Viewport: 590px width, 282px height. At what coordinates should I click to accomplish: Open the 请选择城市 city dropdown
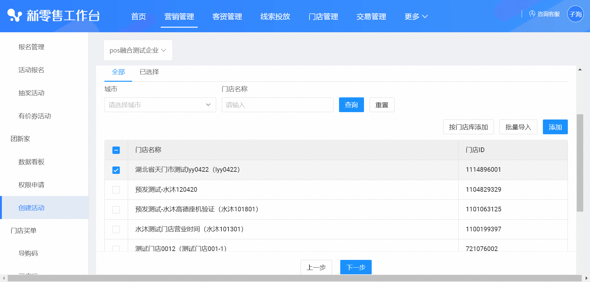point(160,105)
